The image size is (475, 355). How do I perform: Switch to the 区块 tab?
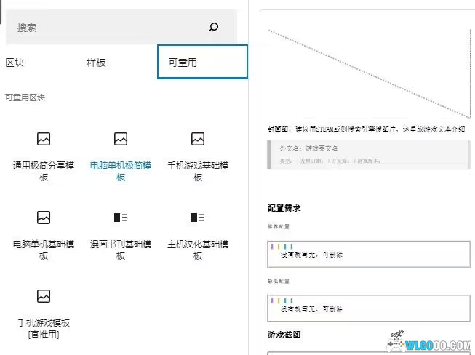pyautogui.click(x=15, y=63)
